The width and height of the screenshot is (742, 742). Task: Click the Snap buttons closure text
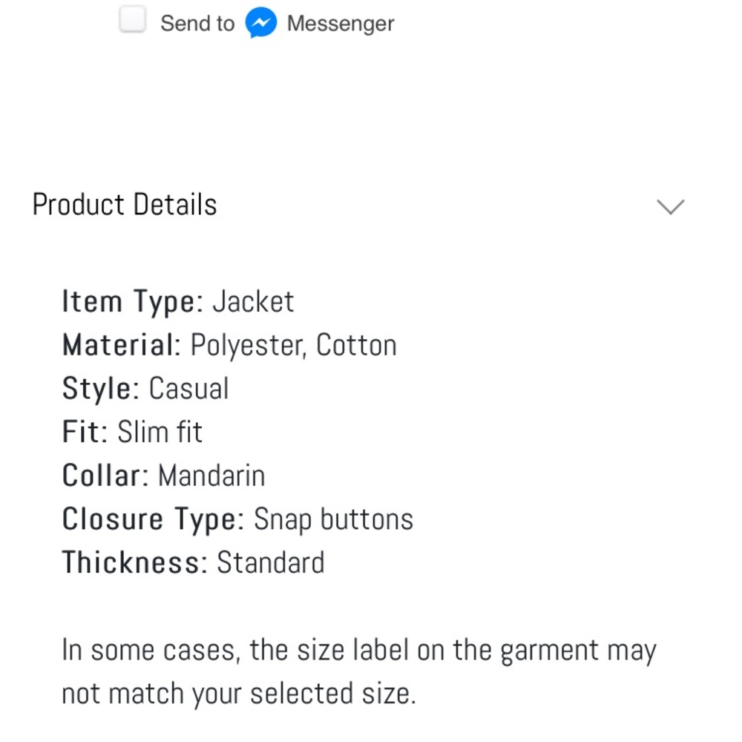333,519
